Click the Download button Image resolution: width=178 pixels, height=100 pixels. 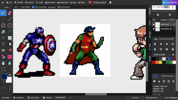[x=62, y=2]
